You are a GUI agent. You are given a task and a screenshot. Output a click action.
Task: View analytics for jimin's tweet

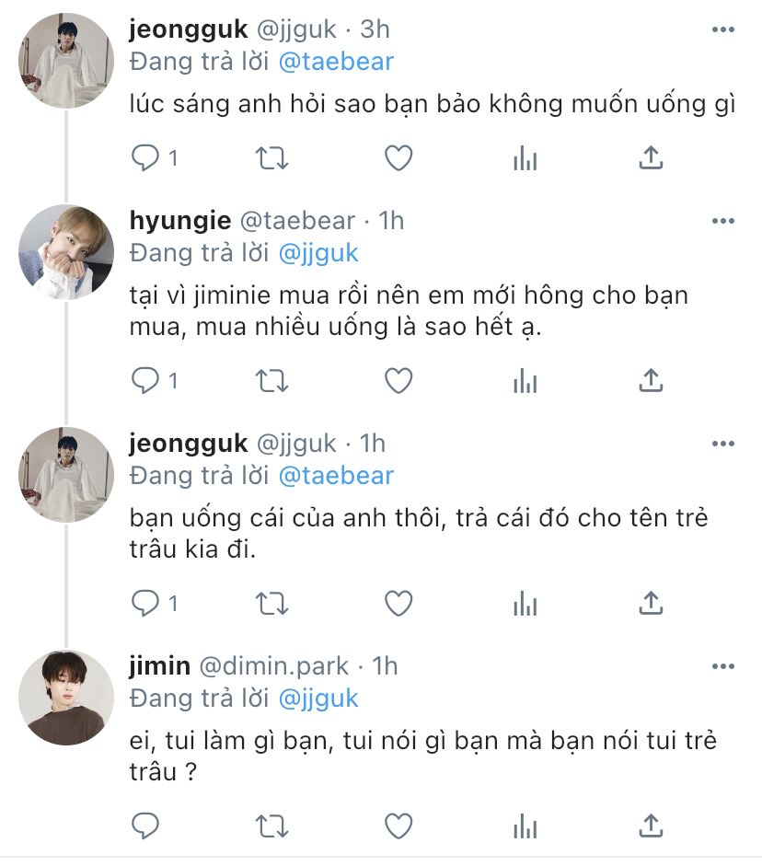(525, 826)
